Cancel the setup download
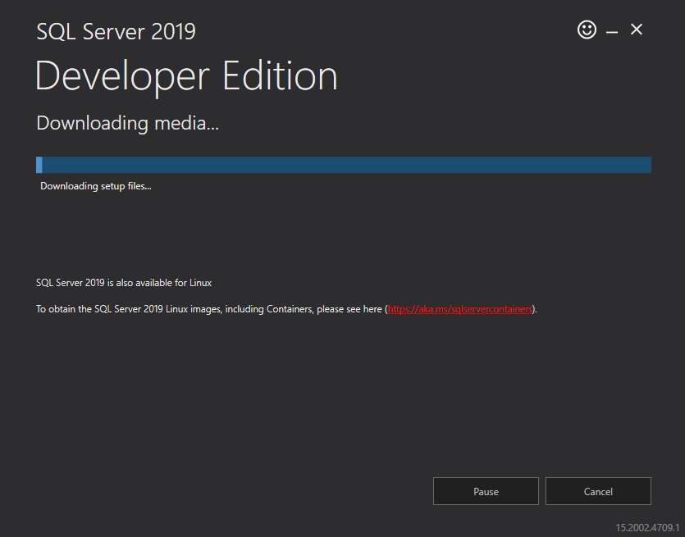Image resolution: width=685 pixels, height=537 pixels. tap(598, 491)
